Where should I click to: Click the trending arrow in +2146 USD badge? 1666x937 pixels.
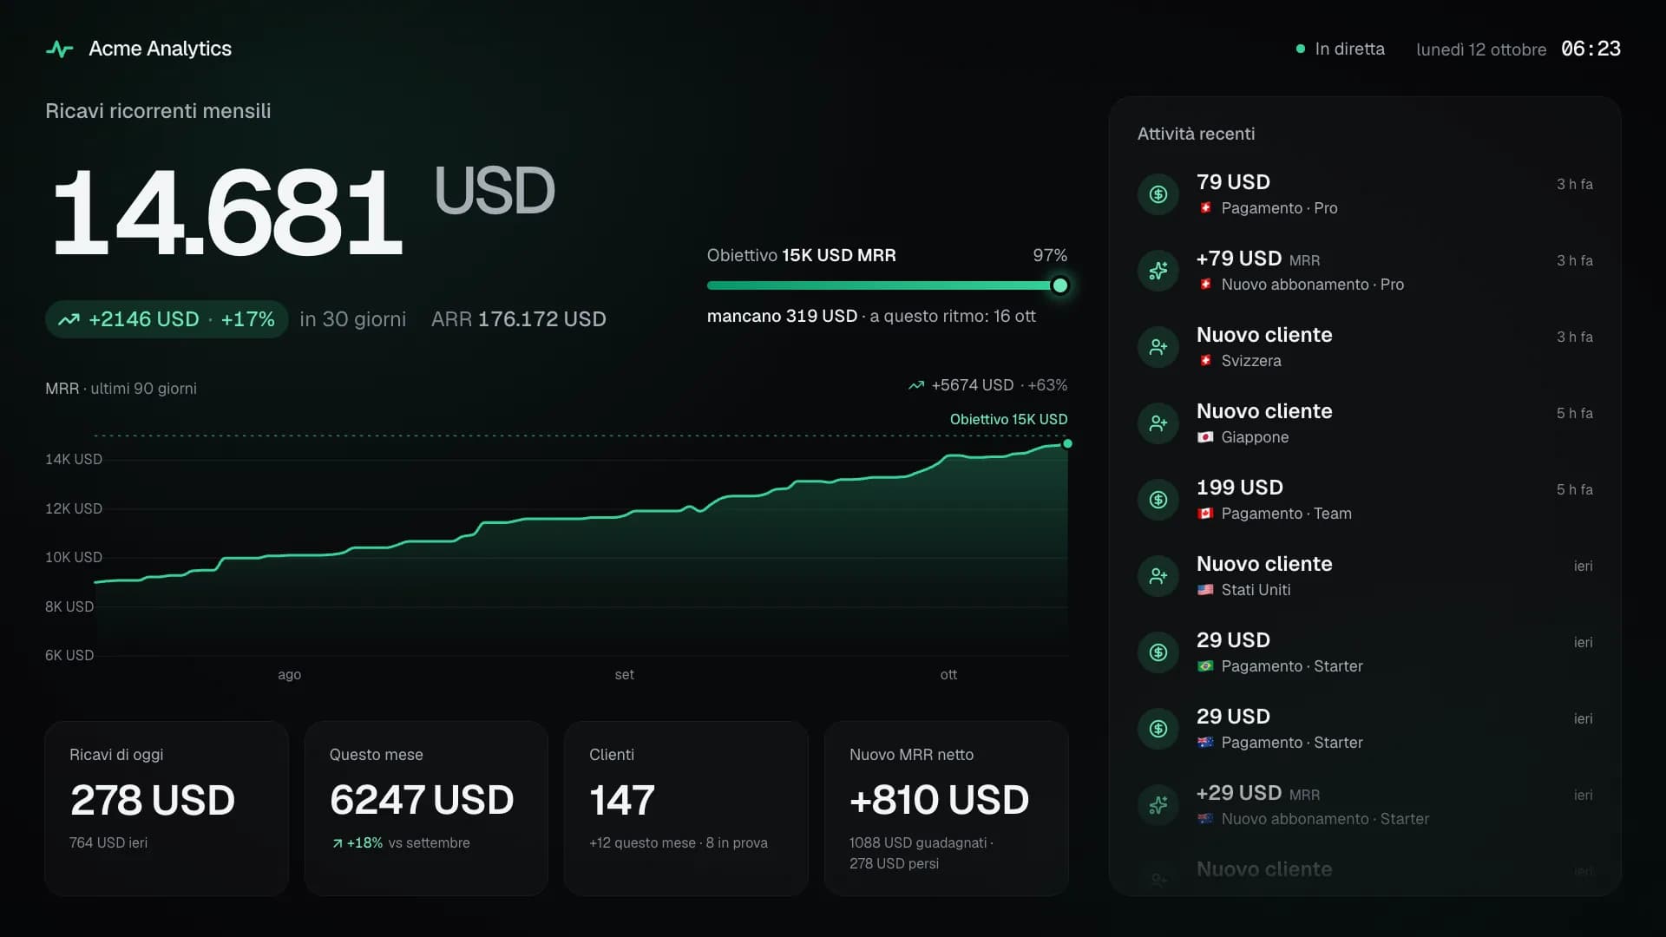tap(69, 319)
